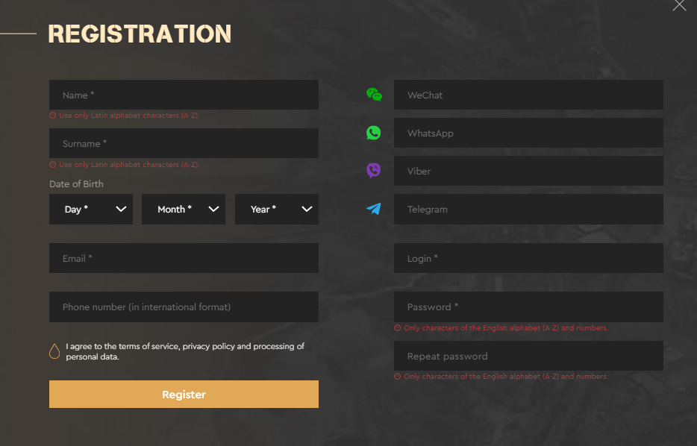The image size is (697, 446).
Task: Click the WhatsApp logo icon
Action: pos(373,133)
